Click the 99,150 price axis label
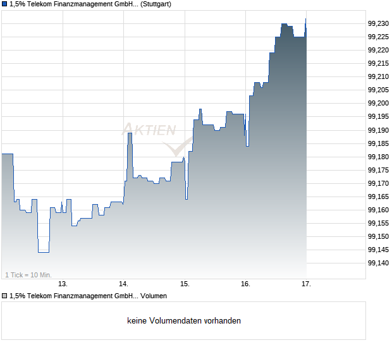 (378, 236)
